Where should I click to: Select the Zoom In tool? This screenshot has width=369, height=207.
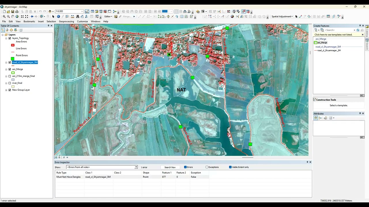[x=4, y=16]
